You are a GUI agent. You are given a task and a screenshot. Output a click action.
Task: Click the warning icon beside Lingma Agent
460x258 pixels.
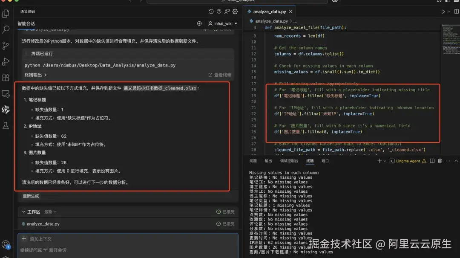424,161
